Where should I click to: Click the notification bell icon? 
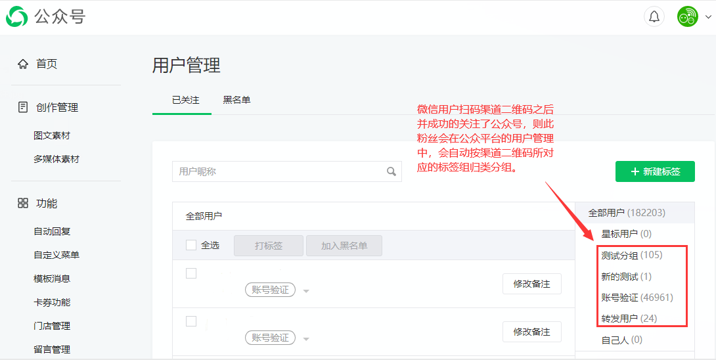(x=654, y=17)
